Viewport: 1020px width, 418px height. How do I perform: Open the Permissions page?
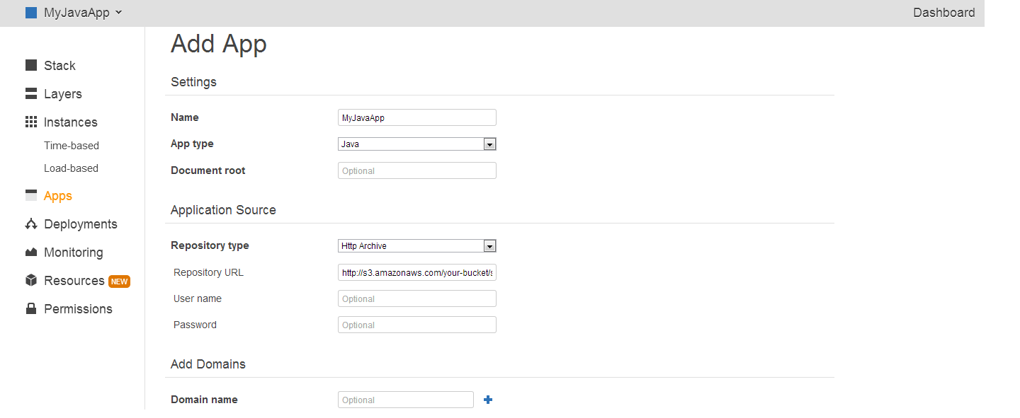pyautogui.click(x=78, y=309)
